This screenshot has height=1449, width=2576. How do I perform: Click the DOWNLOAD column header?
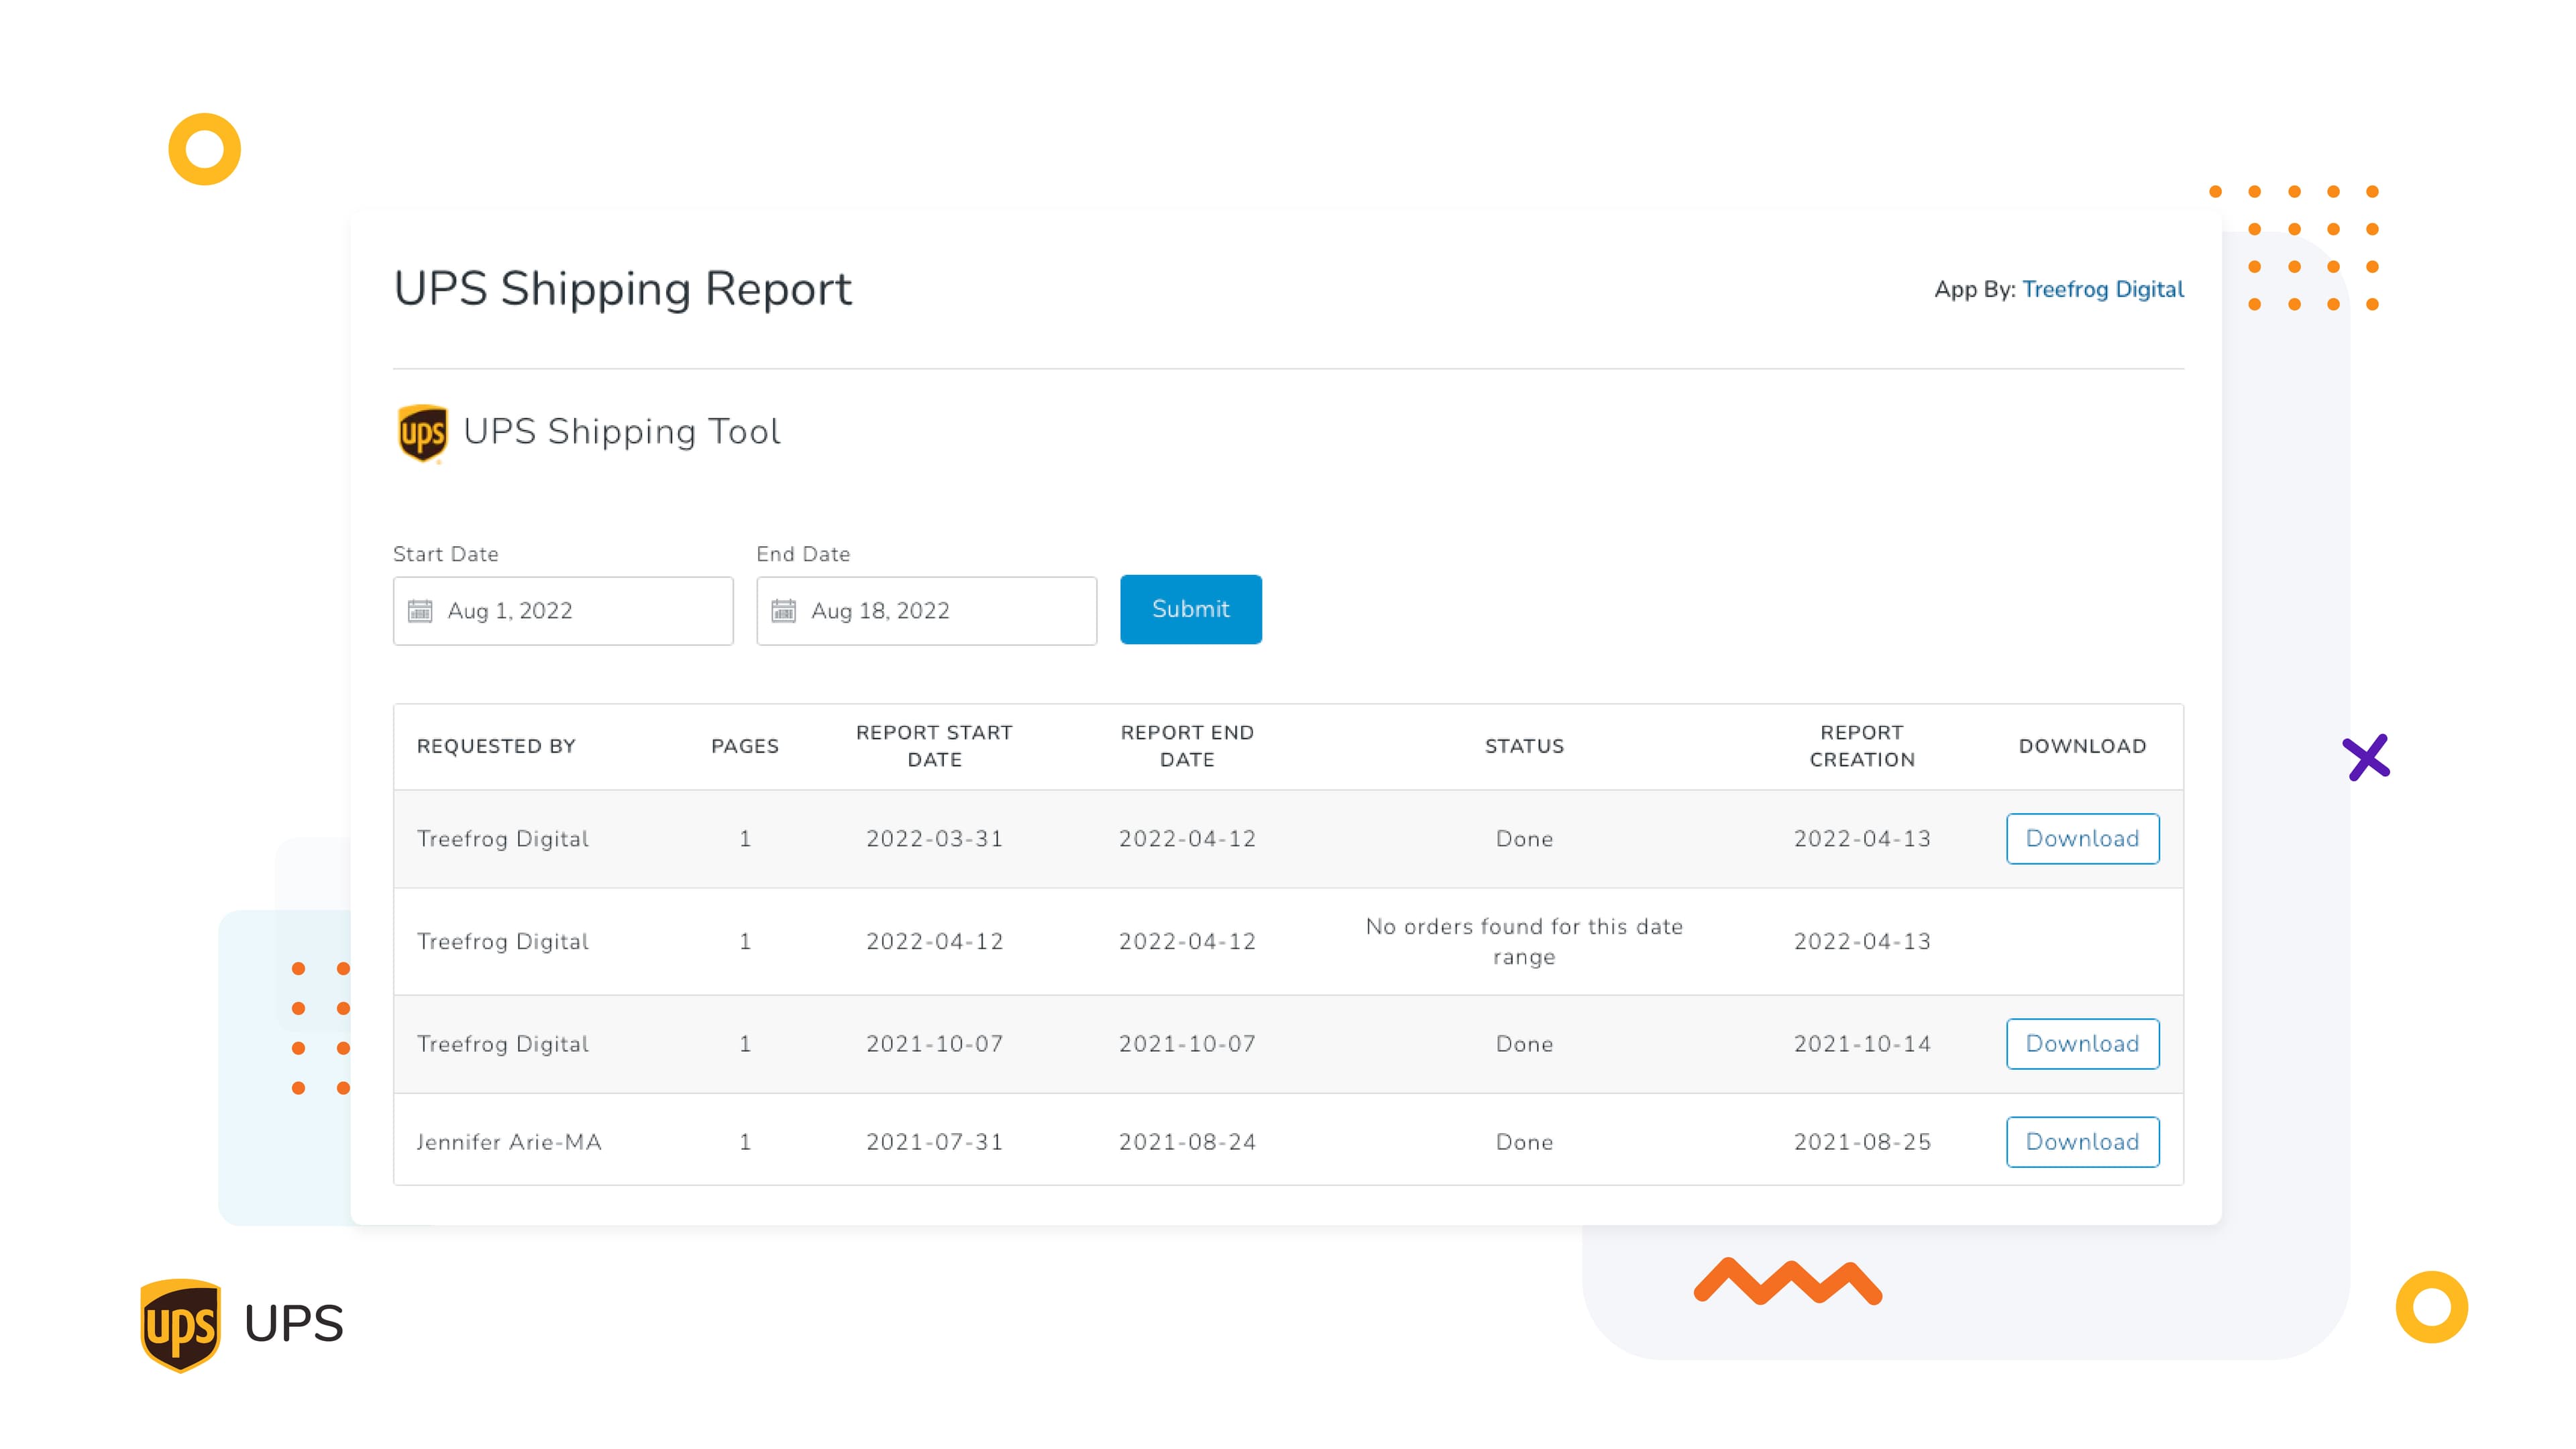pyautogui.click(x=2082, y=746)
